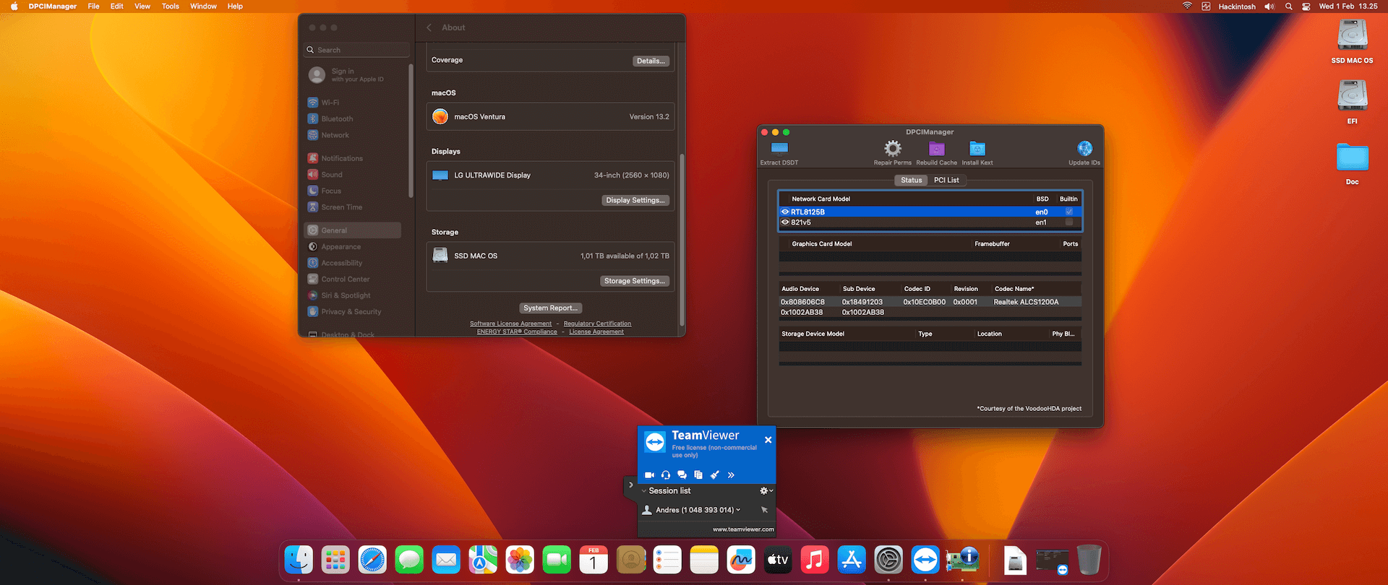
Task: Open the File menu
Action: 94,6
